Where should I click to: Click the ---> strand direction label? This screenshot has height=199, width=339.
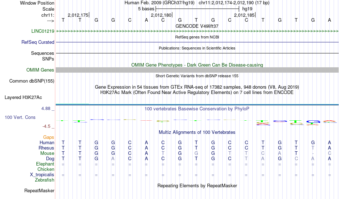pos(50,21)
